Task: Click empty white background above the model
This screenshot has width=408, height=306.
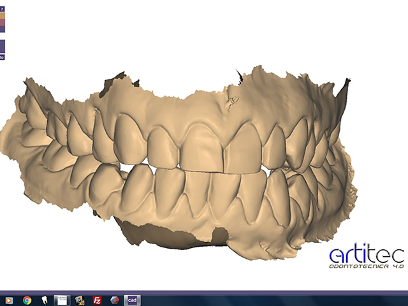Action: (x=191, y=38)
